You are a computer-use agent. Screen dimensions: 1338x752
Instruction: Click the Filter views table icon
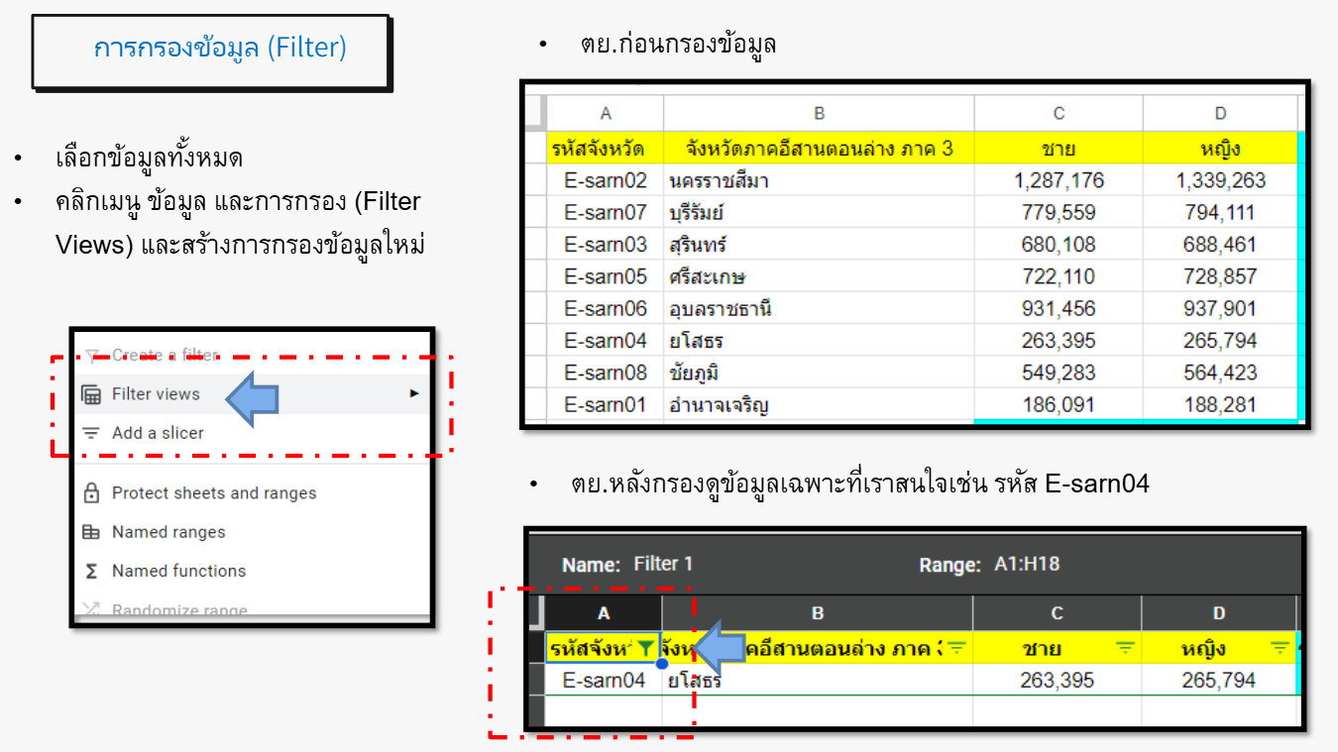point(91,394)
